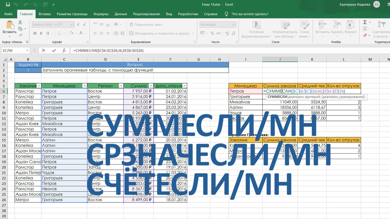
Task: Open the font size 11 dropdown
Action: (72, 25)
